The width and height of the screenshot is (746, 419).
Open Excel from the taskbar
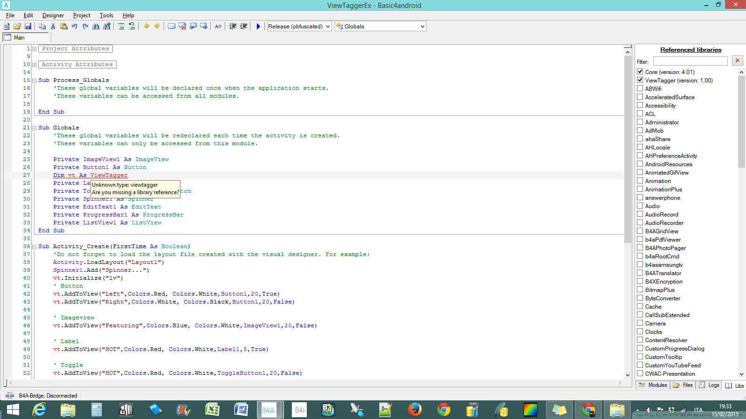pyautogui.click(x=213, y=410)
